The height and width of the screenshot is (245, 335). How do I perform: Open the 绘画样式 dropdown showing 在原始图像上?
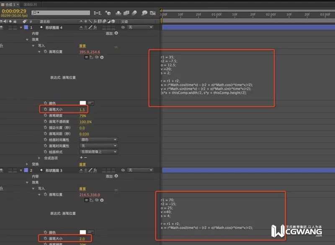tap(98, 152)
